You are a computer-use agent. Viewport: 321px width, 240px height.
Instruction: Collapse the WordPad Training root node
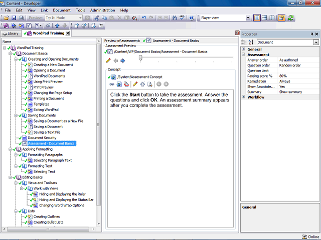(x=5, y=48)
